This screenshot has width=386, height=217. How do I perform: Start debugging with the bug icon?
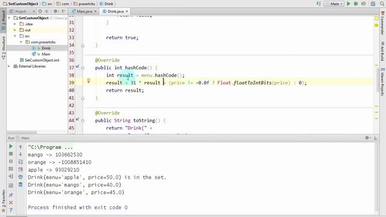356,4
